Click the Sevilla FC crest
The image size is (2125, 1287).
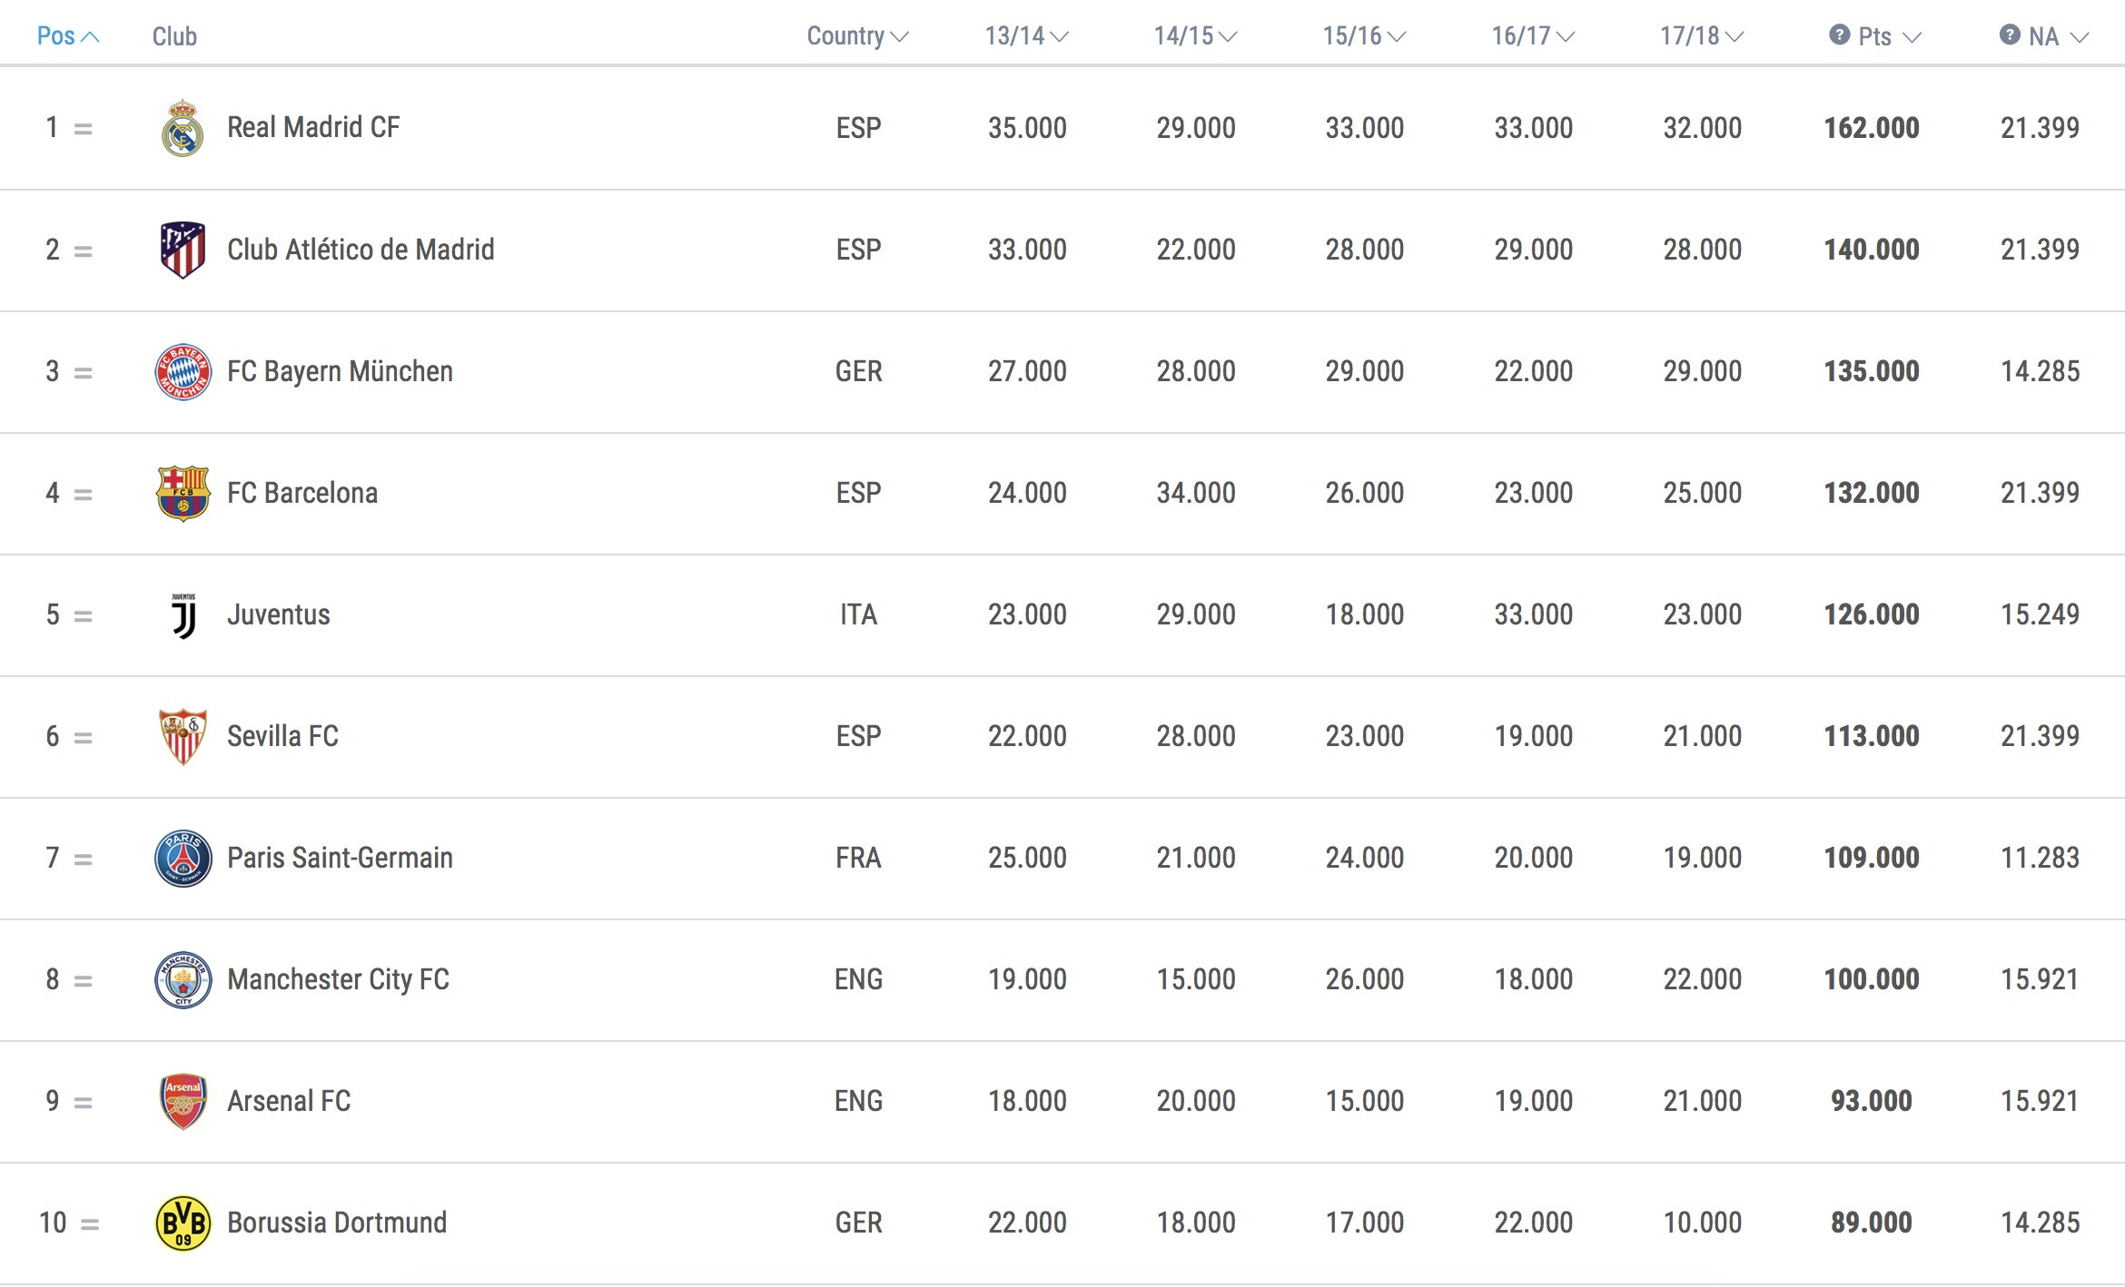pos(183,736)
